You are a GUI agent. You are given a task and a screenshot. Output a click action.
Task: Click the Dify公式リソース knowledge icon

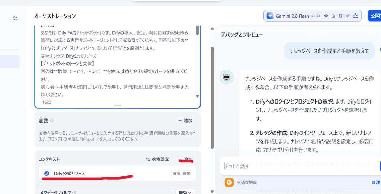coord(47,174)
